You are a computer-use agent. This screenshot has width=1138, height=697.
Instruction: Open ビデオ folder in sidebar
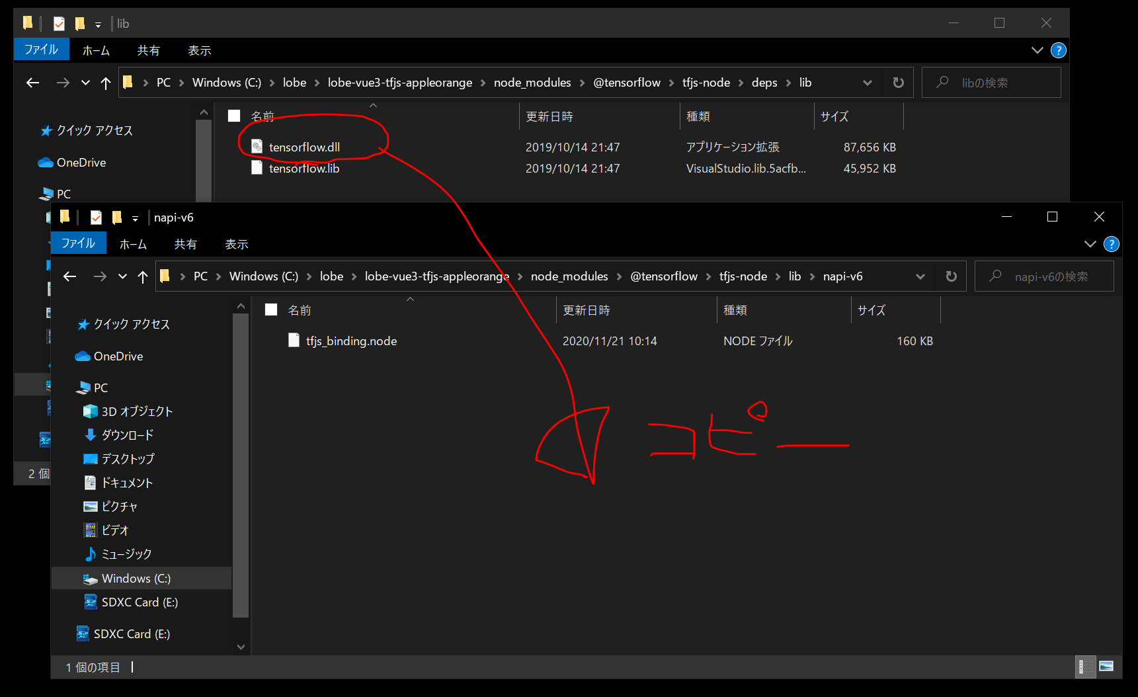106,530
